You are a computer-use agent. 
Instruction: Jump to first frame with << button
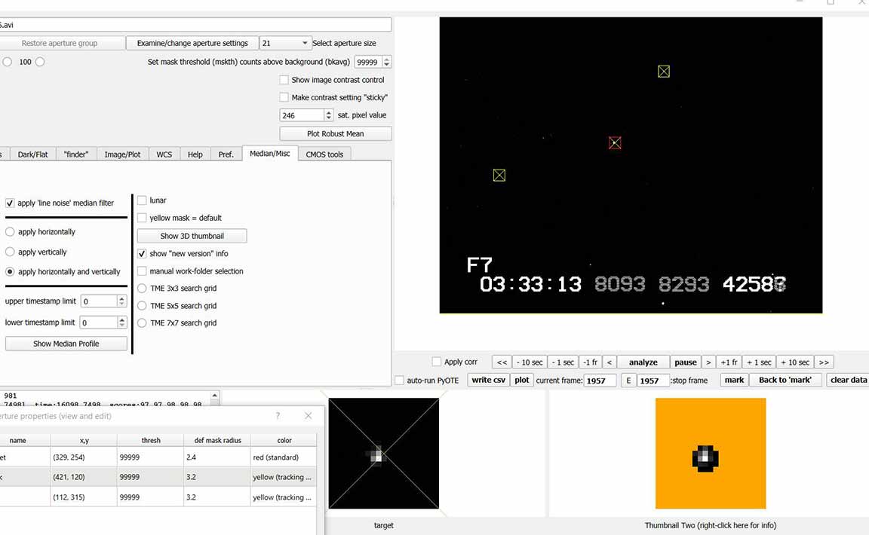pyautogui.click(x=502, y=362)
